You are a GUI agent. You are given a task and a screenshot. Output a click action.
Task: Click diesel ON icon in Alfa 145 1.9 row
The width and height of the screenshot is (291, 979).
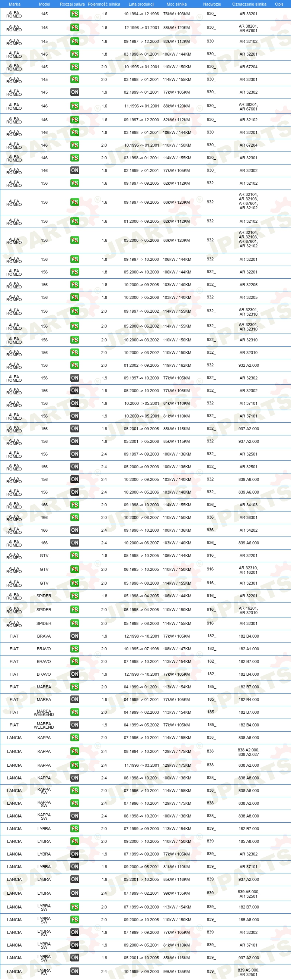[75, 92]
